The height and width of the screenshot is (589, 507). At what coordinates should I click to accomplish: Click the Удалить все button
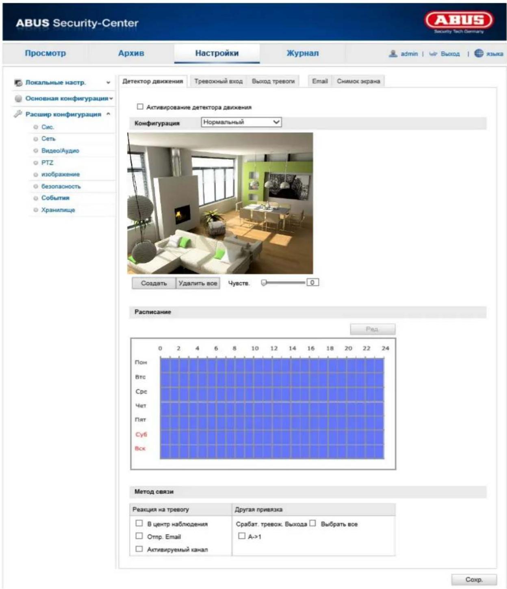(198, 283)
